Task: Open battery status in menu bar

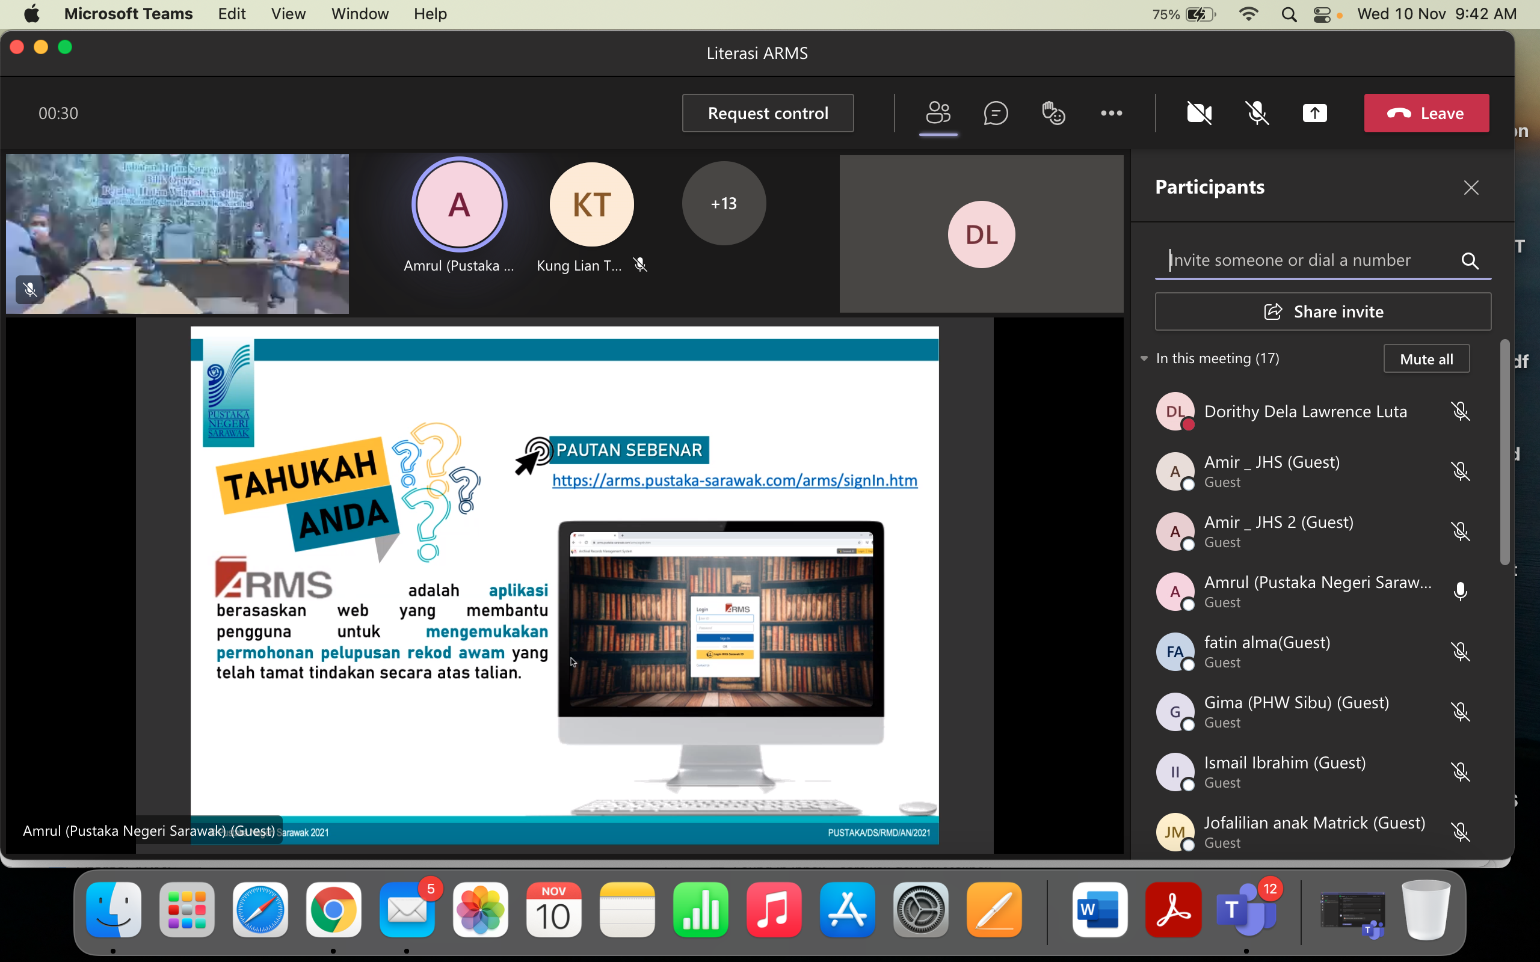Action: point(1184,14)
